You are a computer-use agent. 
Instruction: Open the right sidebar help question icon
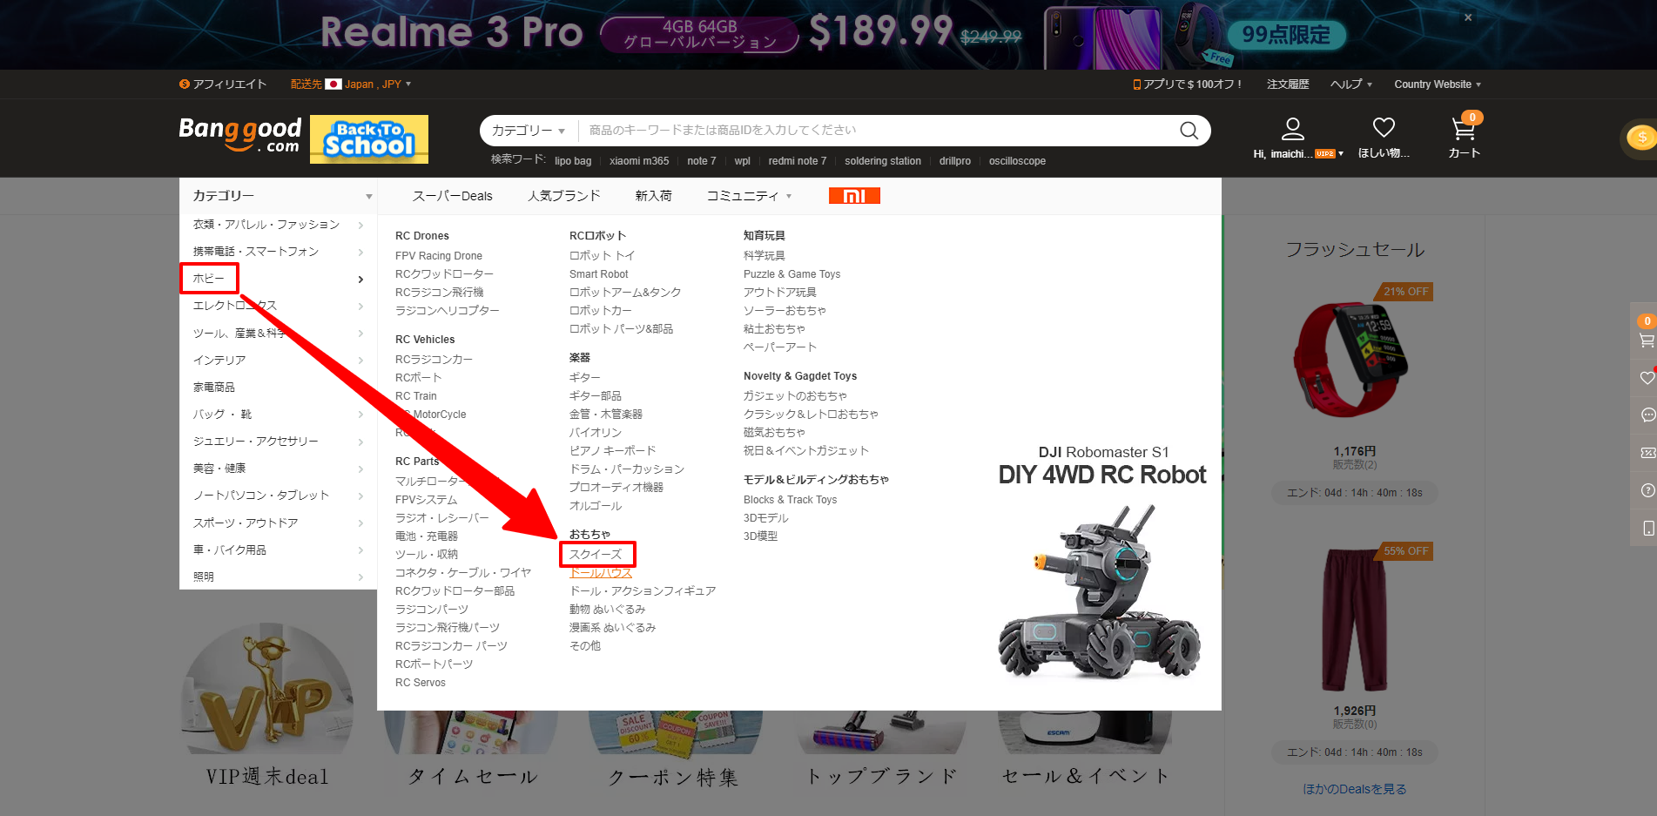click(x=1647, y=490)
